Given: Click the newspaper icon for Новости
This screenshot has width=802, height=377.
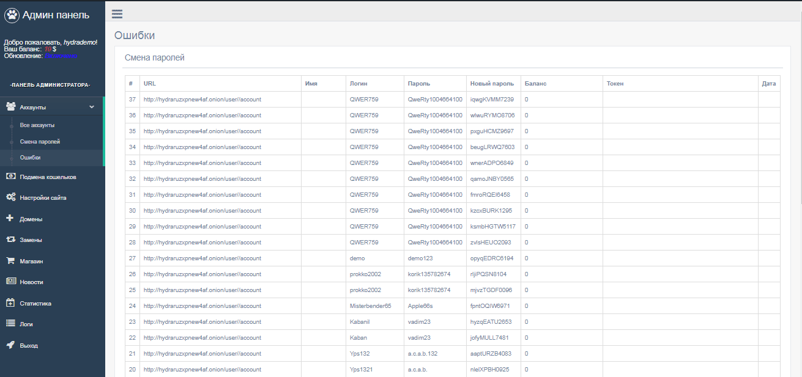Looking at the screenshot, I should [x=10, y=282].
